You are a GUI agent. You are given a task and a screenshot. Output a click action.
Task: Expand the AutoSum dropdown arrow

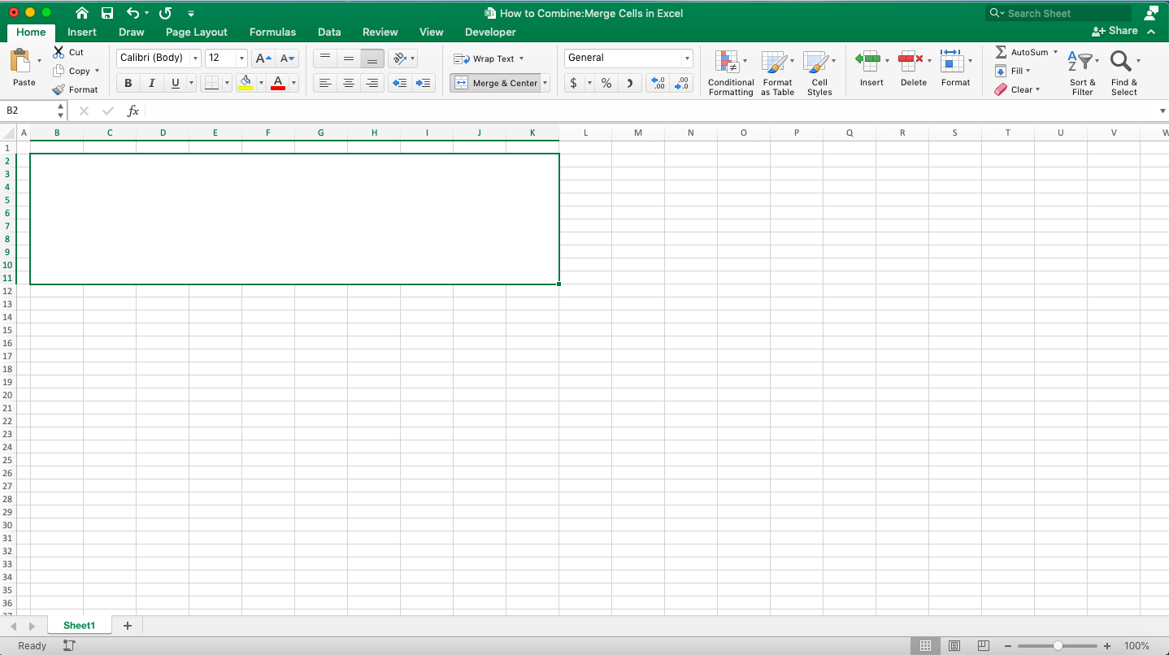pyautogui.click(x=1055, y=52)
